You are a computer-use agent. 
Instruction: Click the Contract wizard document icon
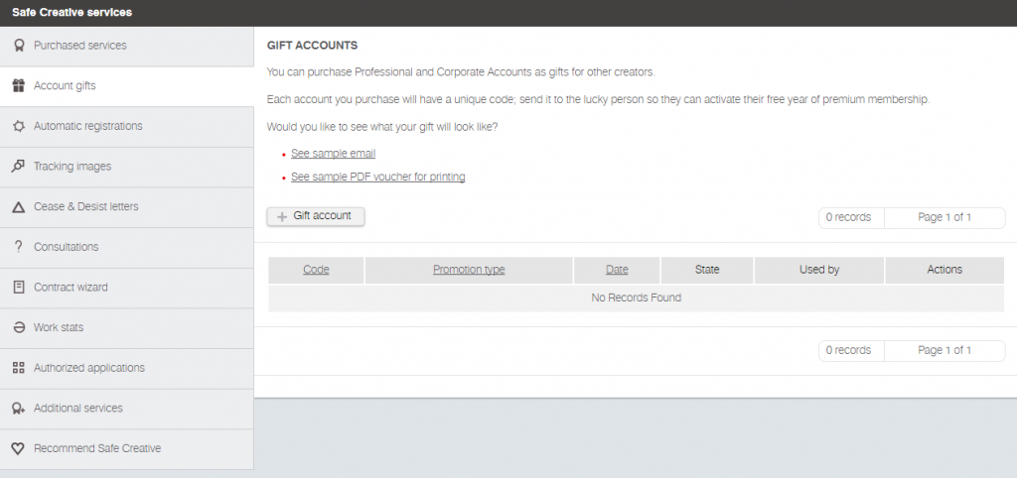click(x=18, y=288)
